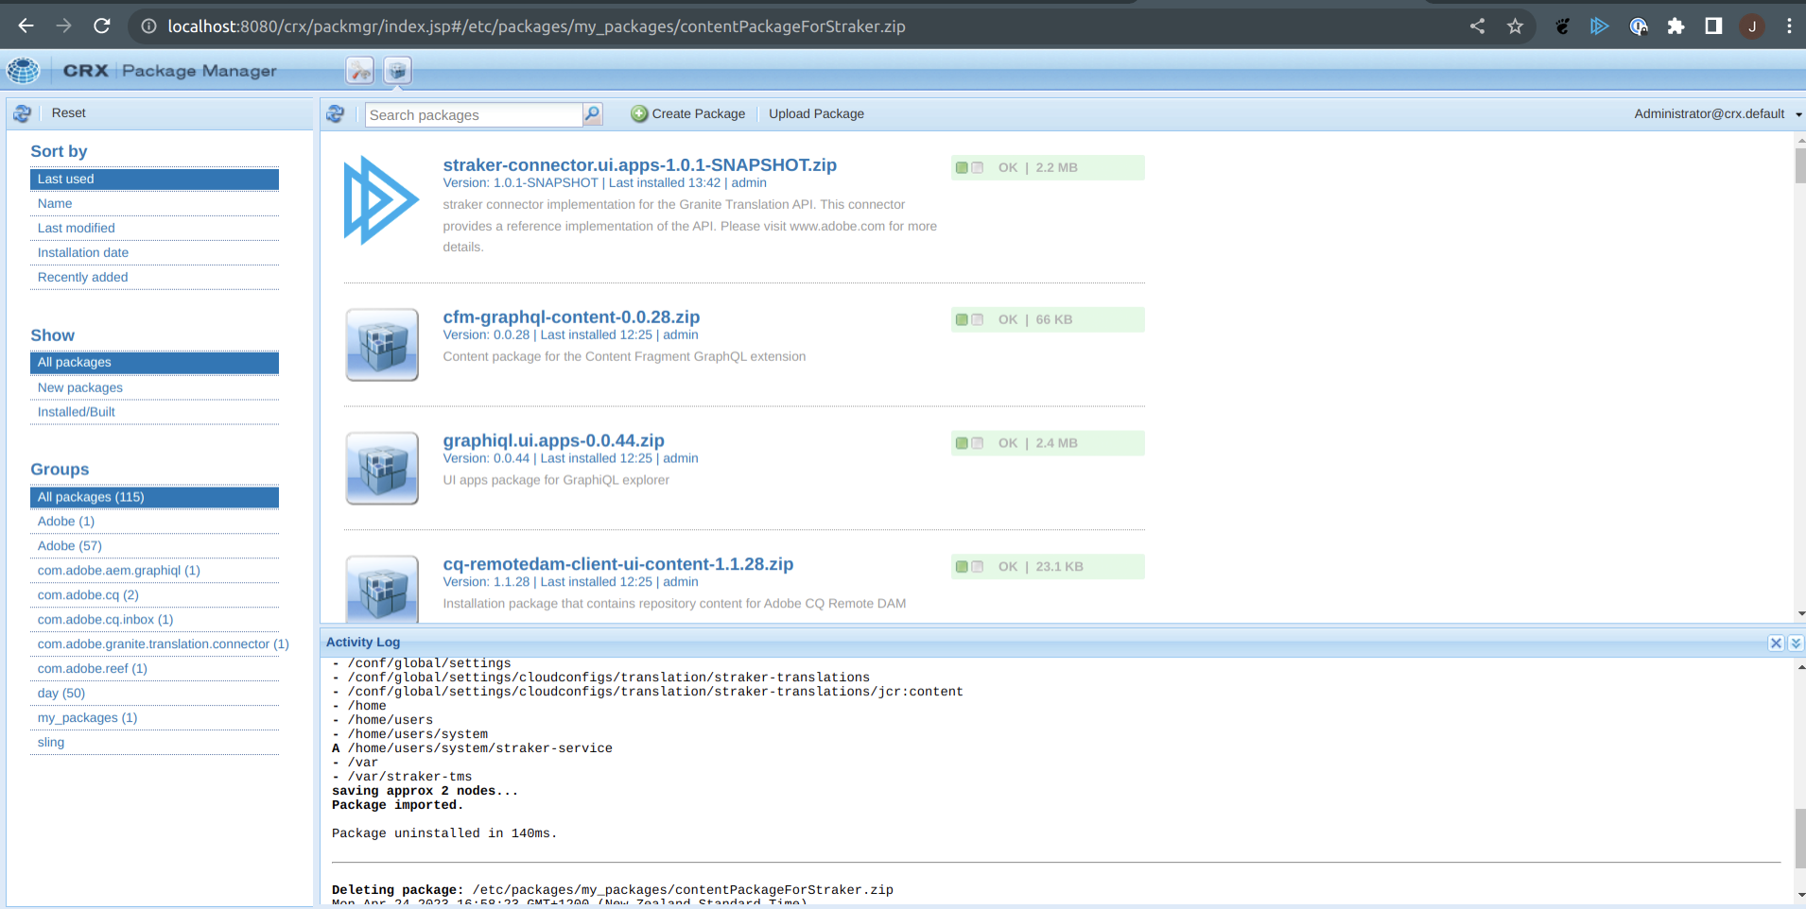Click the graphiql.ui.apps package icon
Viewport: 1806px width, 909px height.
click(x=382, y=469)
